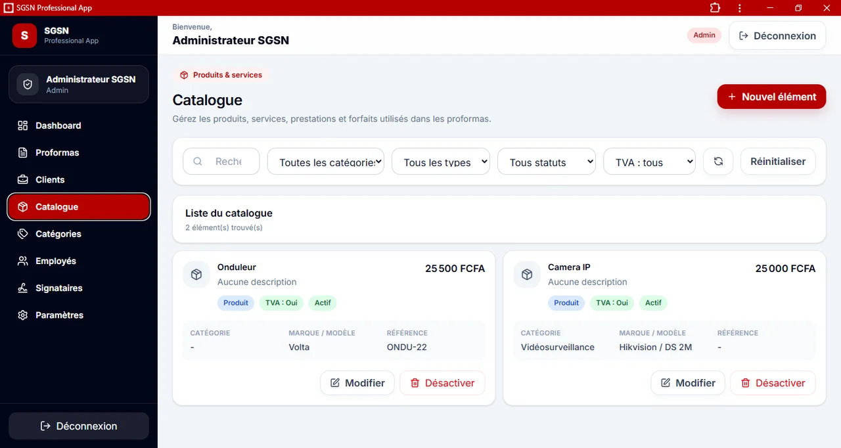Viewport: 841px width, 448px height.
Task: Click the Vidéosurveillance category value
Action: pyautogui.click(x=558, y=347)
